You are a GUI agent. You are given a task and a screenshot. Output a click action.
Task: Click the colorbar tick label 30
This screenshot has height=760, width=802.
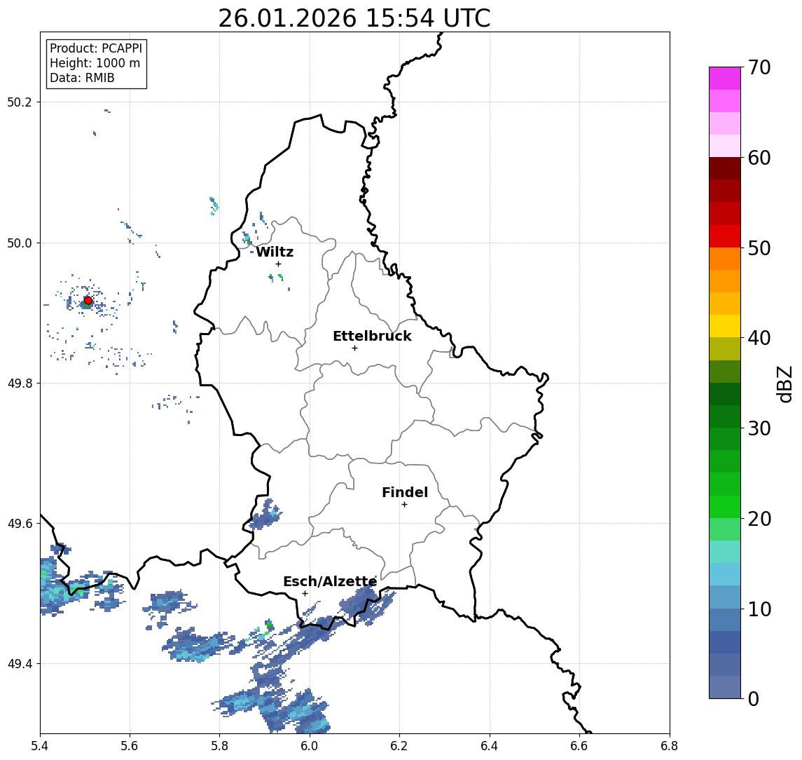point(759,428)
